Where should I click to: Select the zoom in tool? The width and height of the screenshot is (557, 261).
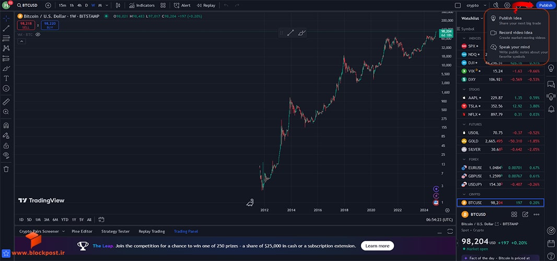click(x=6, y=112)
